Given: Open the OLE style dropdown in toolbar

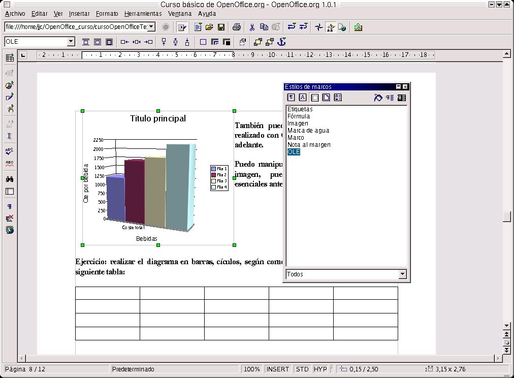Looking at the screenshot, I should coord(71,42).
